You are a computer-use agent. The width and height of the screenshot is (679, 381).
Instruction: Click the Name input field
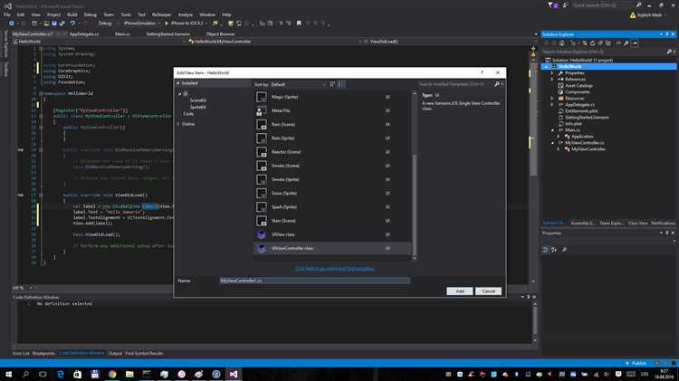314,281
